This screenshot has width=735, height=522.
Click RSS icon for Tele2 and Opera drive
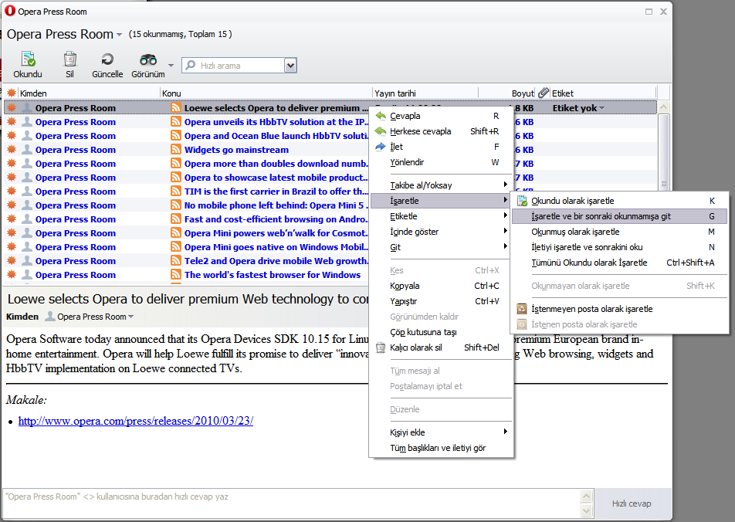[176, 261]
